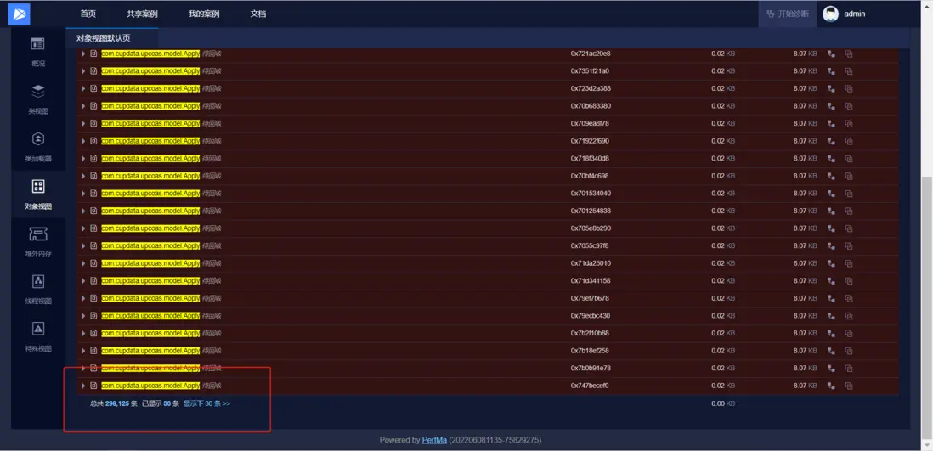Open the 我的案例 my cases menu
Viewport: 933px width, 451px height.
coord(204,14)
